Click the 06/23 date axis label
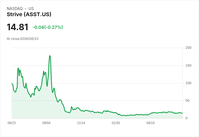This screenshot has width=199, height=137. tap(12, 123)
